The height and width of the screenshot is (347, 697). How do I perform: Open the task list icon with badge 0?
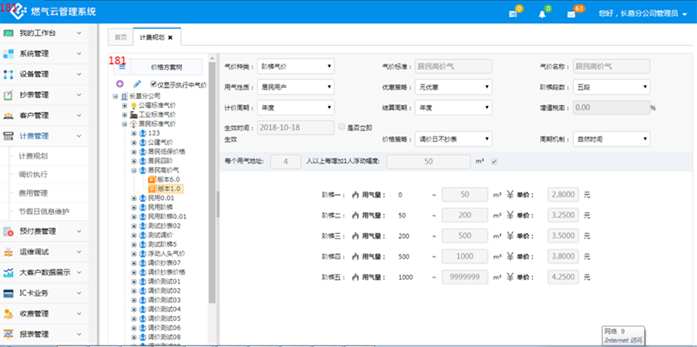click(513, 14)
